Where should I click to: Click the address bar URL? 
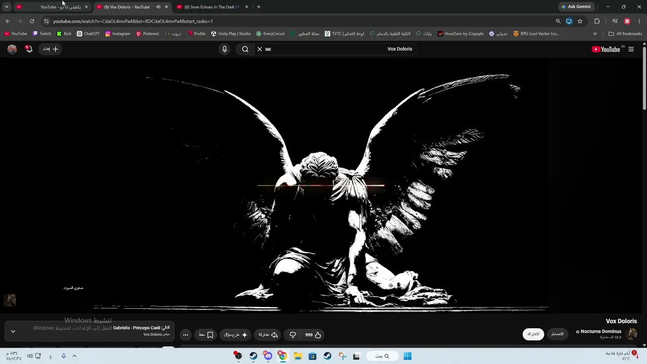(x=133, y=21)
